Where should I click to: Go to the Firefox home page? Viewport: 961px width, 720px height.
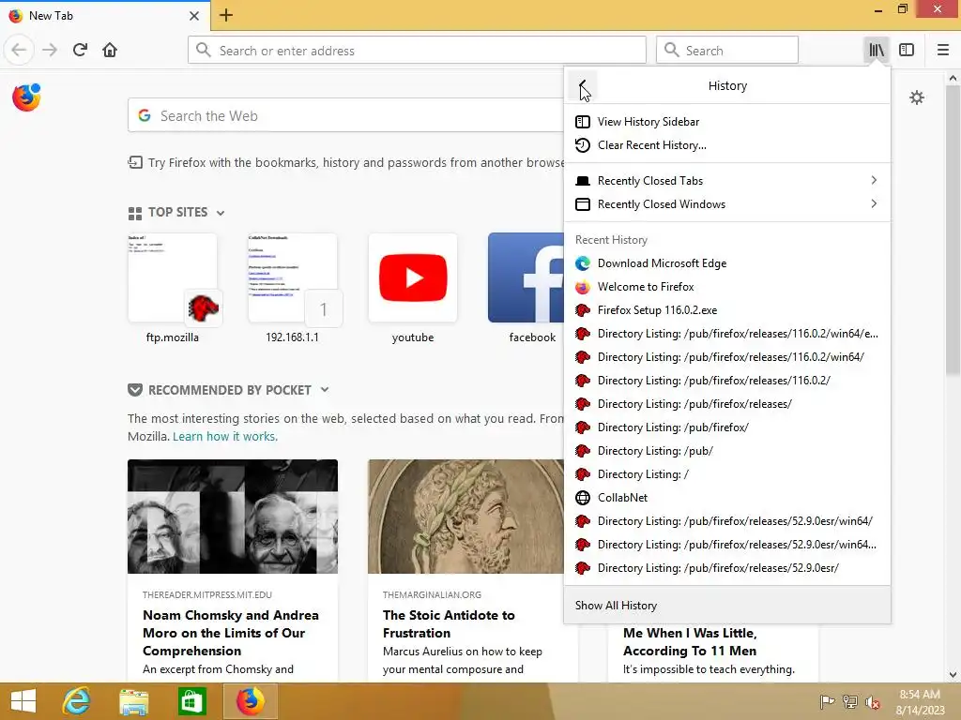point(110,51)
